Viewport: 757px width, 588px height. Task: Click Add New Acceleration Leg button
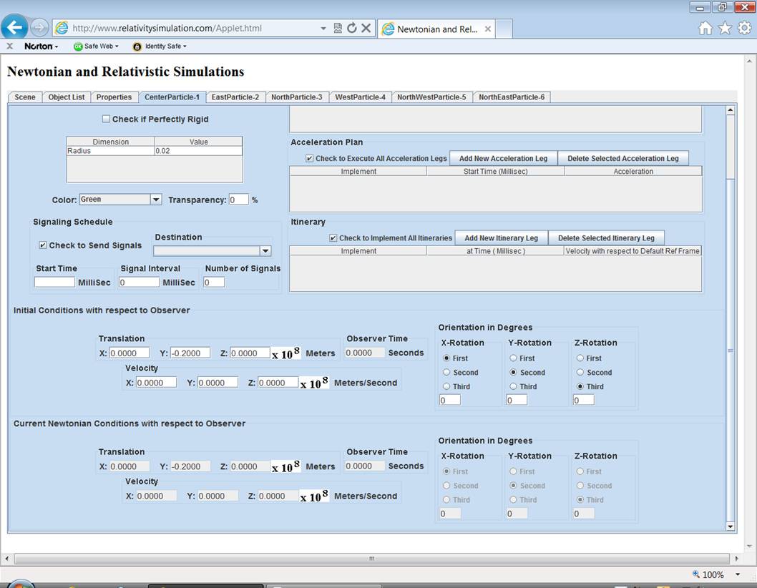click(503, 159)
